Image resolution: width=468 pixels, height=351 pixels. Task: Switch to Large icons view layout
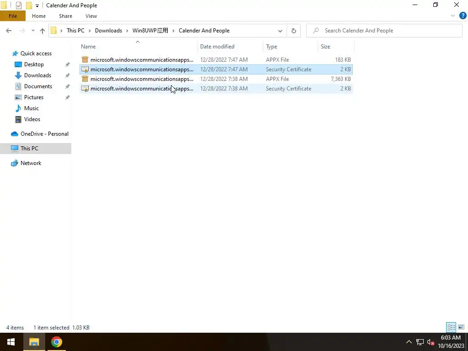[461, 327]
